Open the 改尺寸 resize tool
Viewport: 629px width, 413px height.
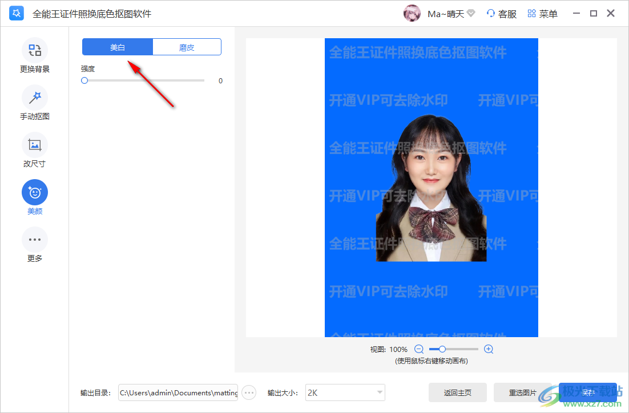click(35, 150)
